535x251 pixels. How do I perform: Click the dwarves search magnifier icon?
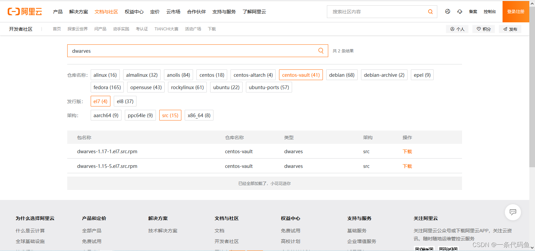point(321,51)
